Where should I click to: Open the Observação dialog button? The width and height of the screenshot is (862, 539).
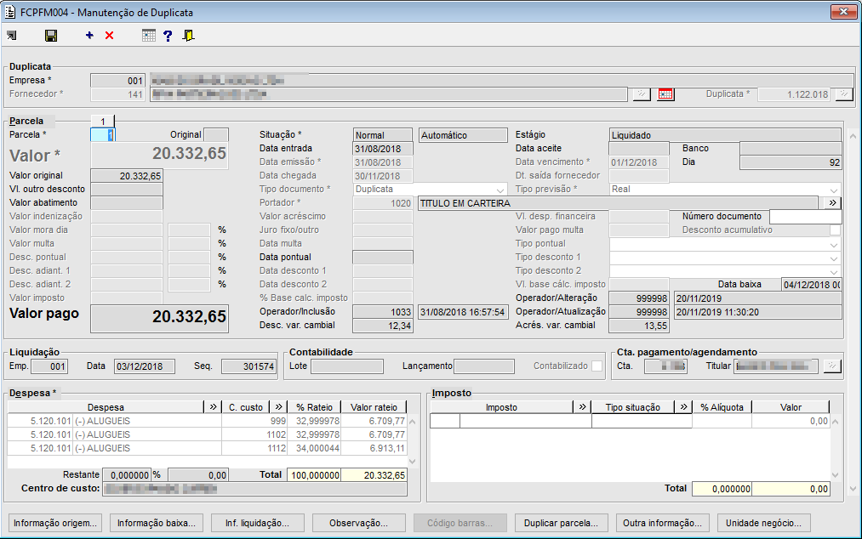click(359, 523)
